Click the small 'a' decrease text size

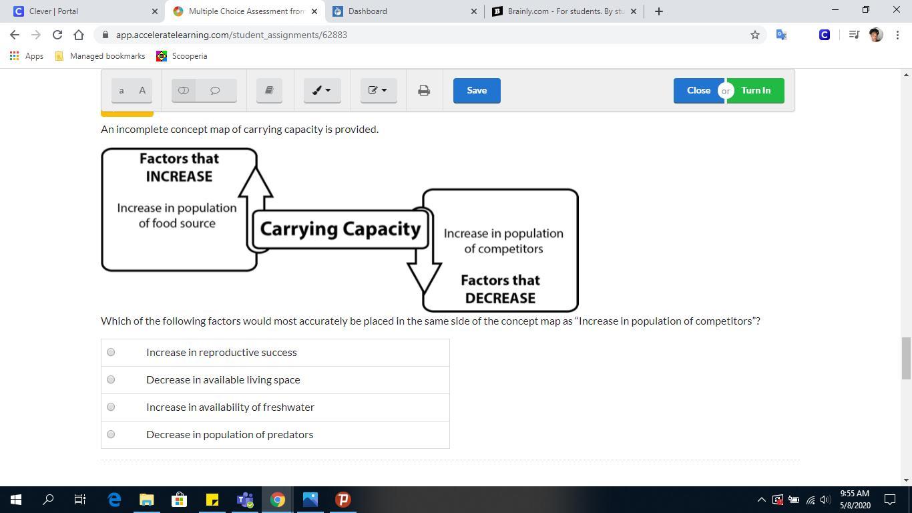point(122,90)
